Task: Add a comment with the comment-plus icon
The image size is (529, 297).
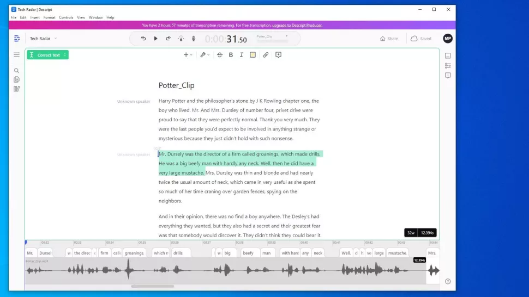Action: click(278, 55)
